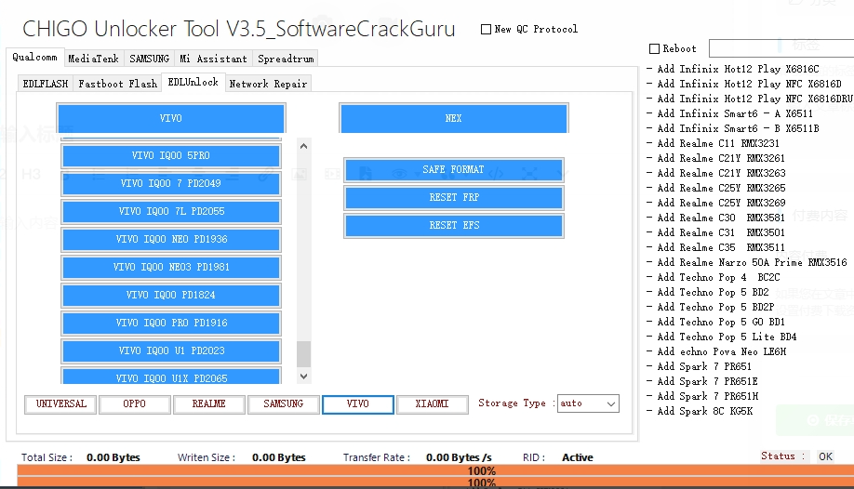Click the 'Add Realme C11 RMX3231' line

[713, 144]
